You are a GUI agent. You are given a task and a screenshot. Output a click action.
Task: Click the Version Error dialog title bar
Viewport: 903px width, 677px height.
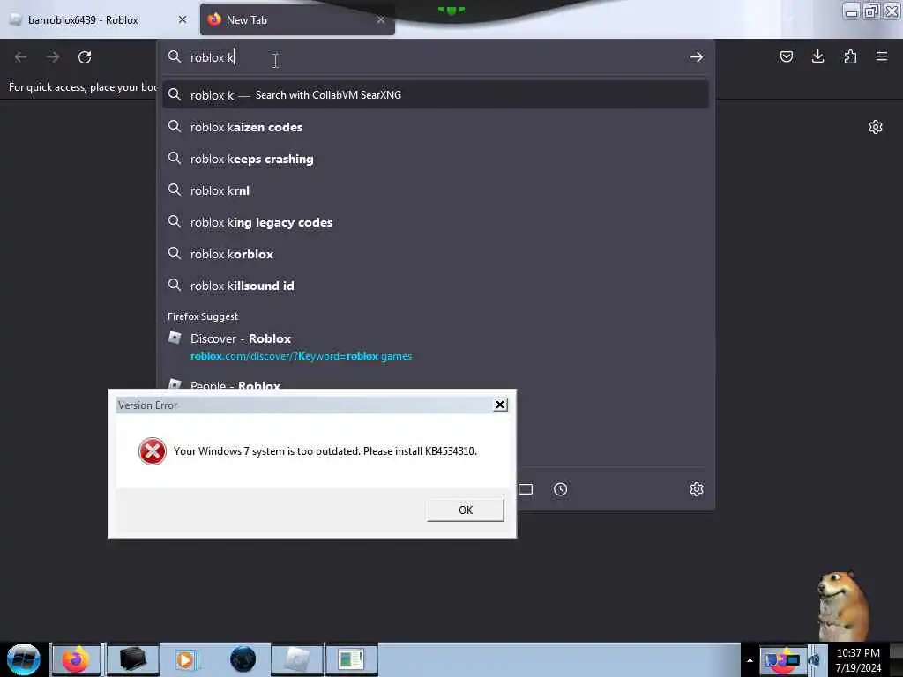coord(304,405)
